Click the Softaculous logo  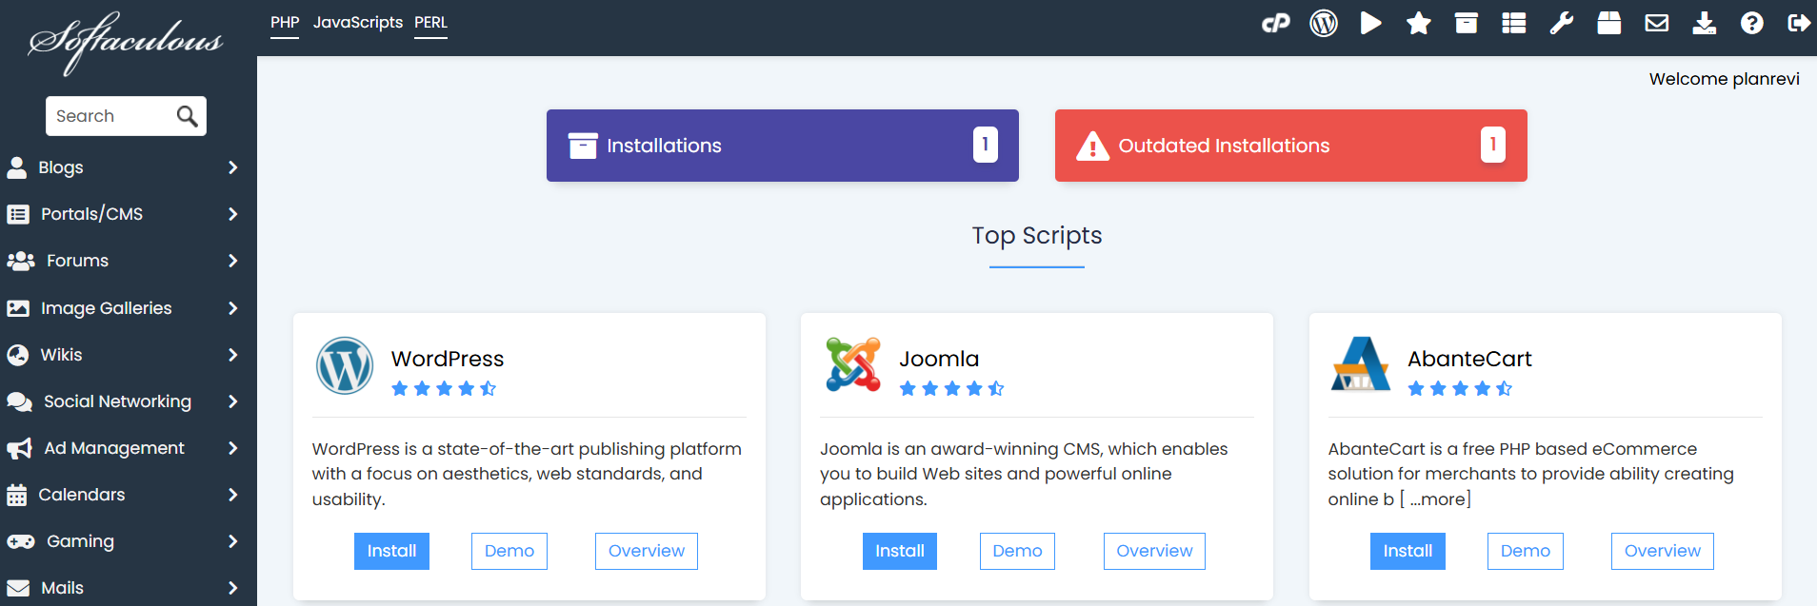pos(126,43)
